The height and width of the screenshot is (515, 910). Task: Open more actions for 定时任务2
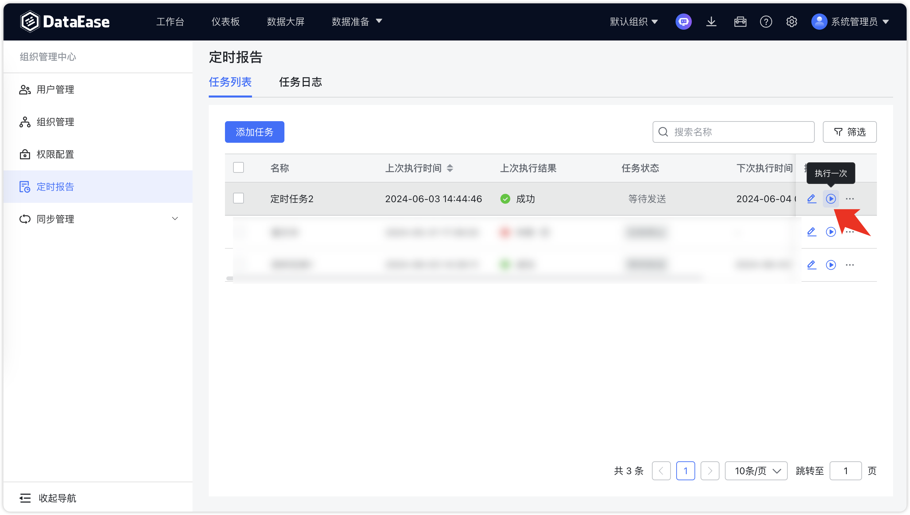point(850,198)
